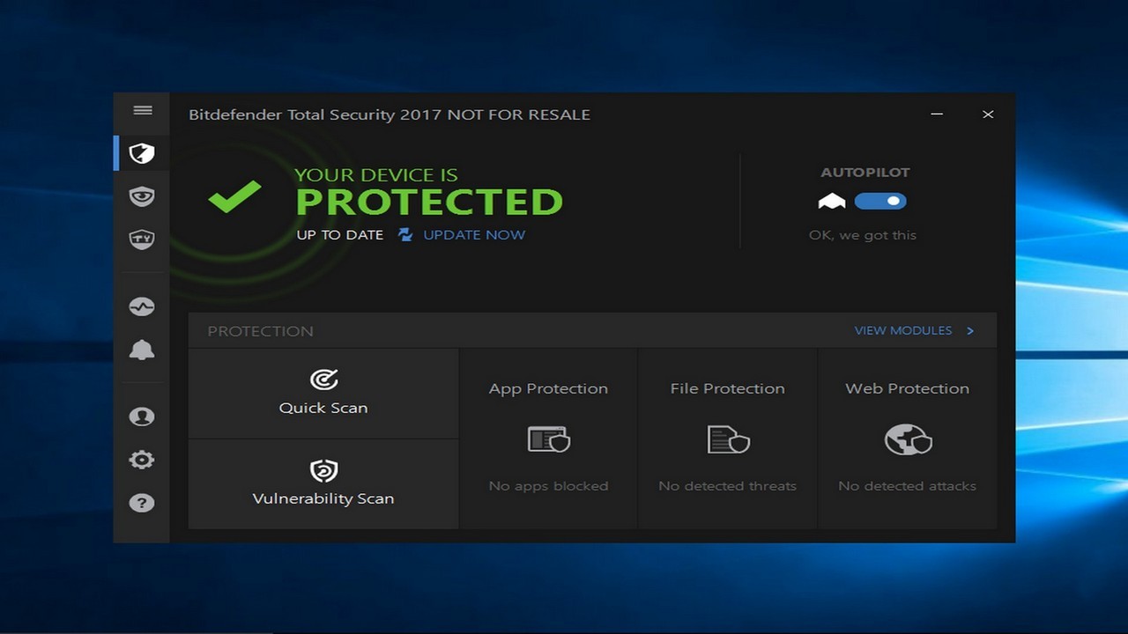Open the App Protection panel title
Image resolution: width=1128 pixels, height=634 pixels.
click(548, 388)
